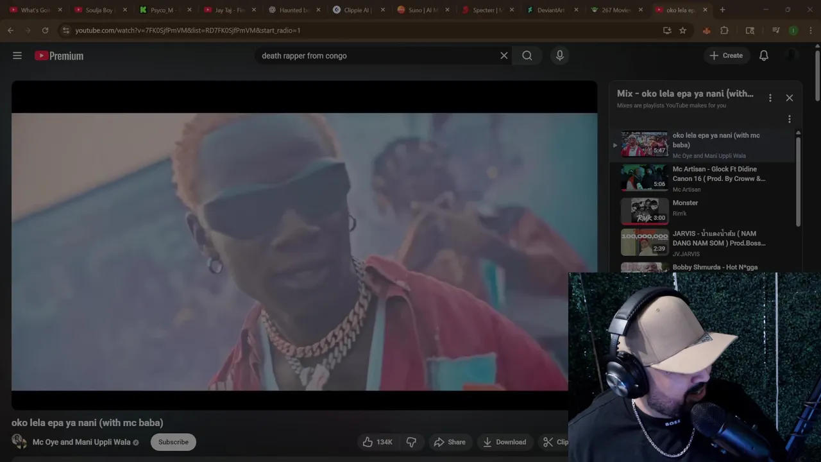This screenshot has height=462, width=821.
Task: Click the Mix playlist title header
Action: [x=685, y=94]
